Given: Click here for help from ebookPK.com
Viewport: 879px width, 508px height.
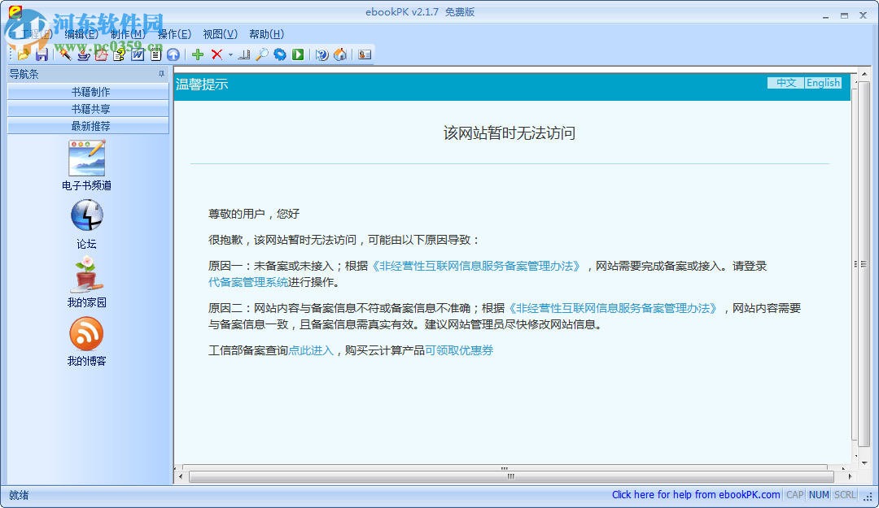Looking at the screenshot, I should 696,494.
